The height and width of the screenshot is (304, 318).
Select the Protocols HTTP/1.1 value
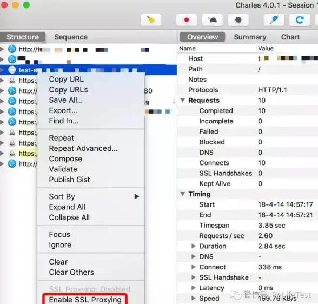273,90
